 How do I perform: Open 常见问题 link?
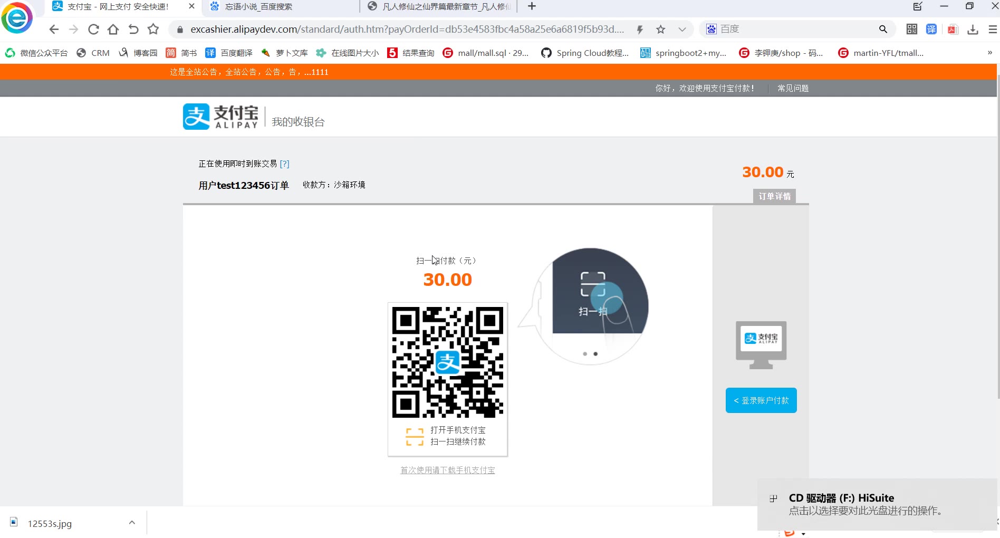coord(793,88)
